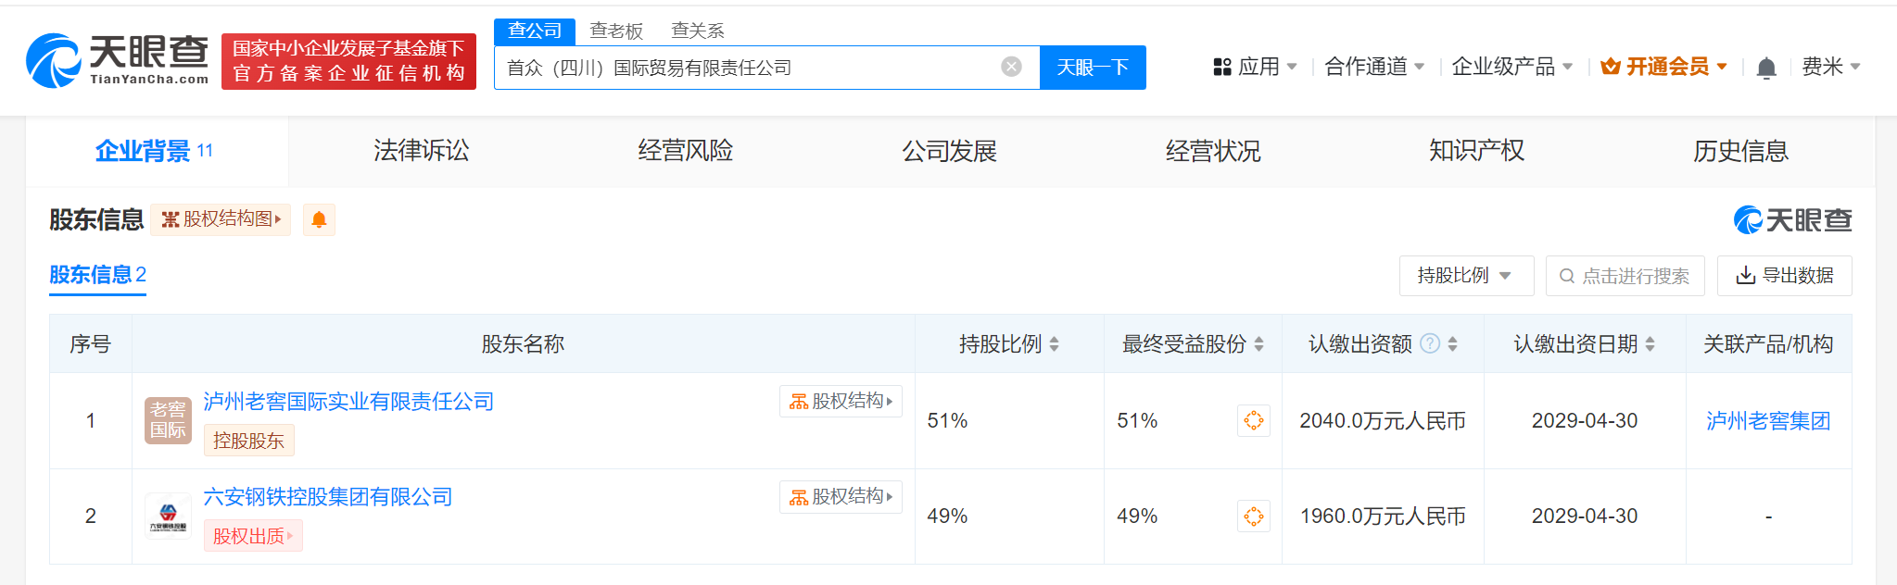This screenshot has height=585, width=1897.
Task: Click the help icon beside 认缴出资额
Action: pos(1430,343)
